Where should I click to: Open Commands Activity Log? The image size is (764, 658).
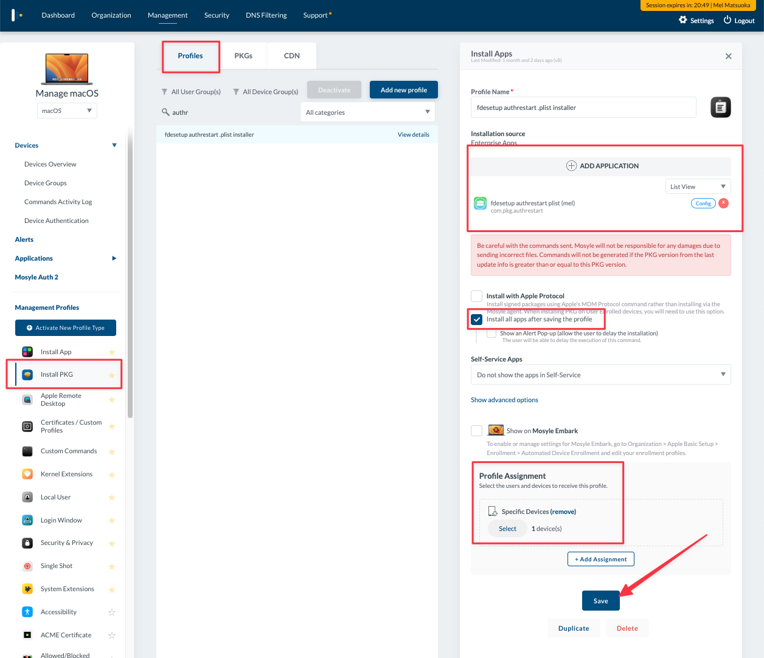tap(58, 202)
